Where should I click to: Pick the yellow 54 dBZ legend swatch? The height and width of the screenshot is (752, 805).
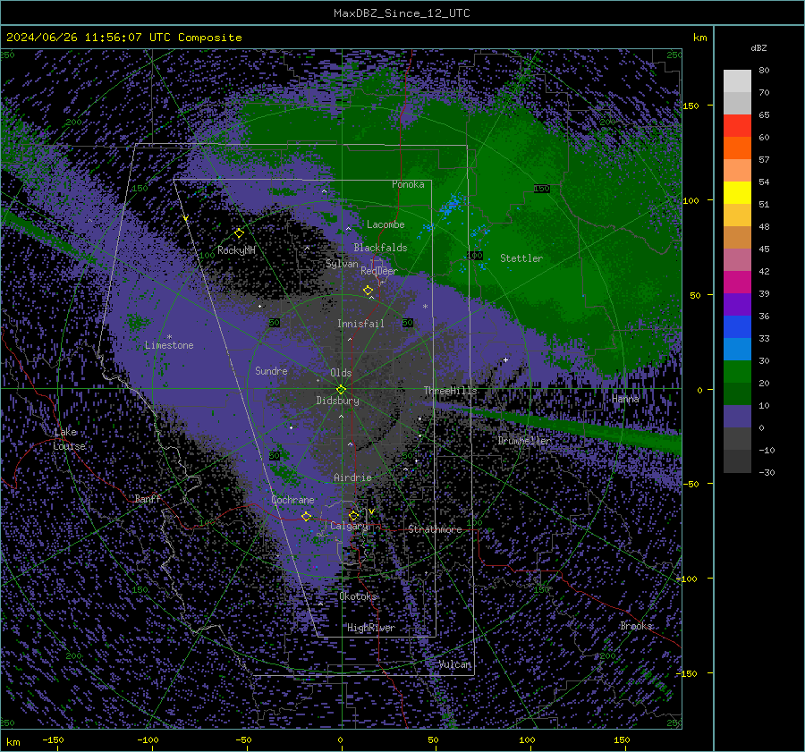(x=737, y=192)
